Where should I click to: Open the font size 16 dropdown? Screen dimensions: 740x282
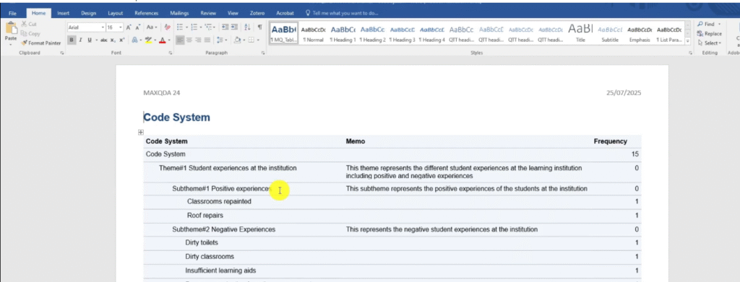click(121, 27)
